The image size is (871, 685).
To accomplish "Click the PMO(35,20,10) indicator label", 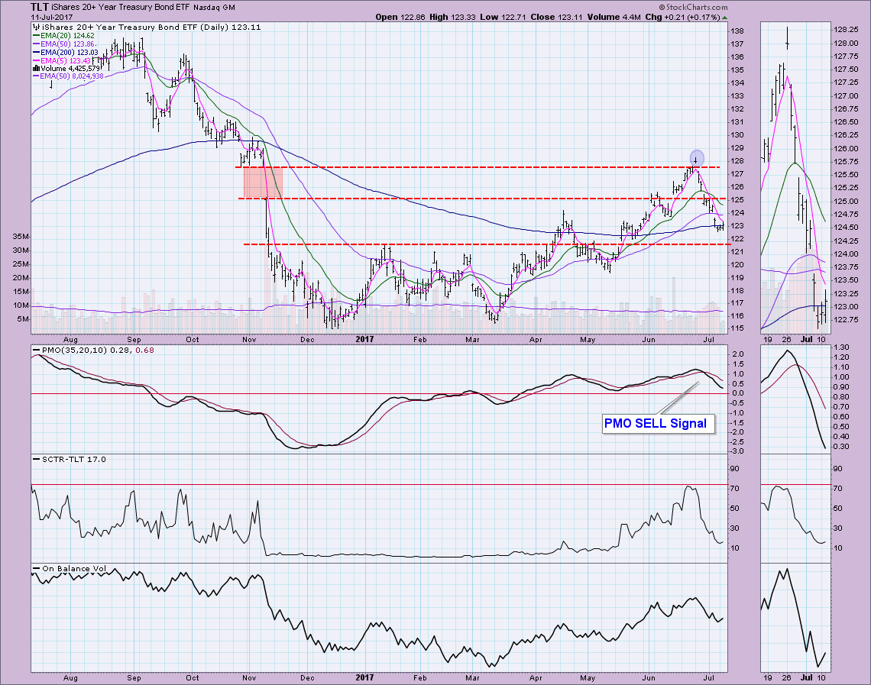I will 72,350.
